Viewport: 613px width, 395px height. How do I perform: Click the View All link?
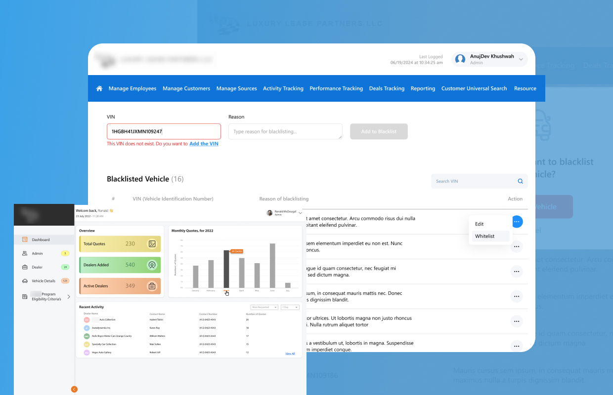pyautogui.click(x=290, y=354)
